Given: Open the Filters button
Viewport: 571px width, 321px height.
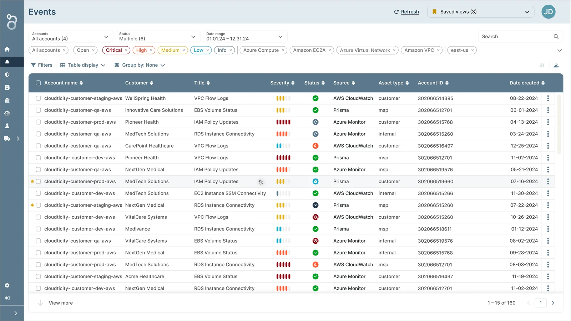Looking at the screenshot, I should pos(42,65).
